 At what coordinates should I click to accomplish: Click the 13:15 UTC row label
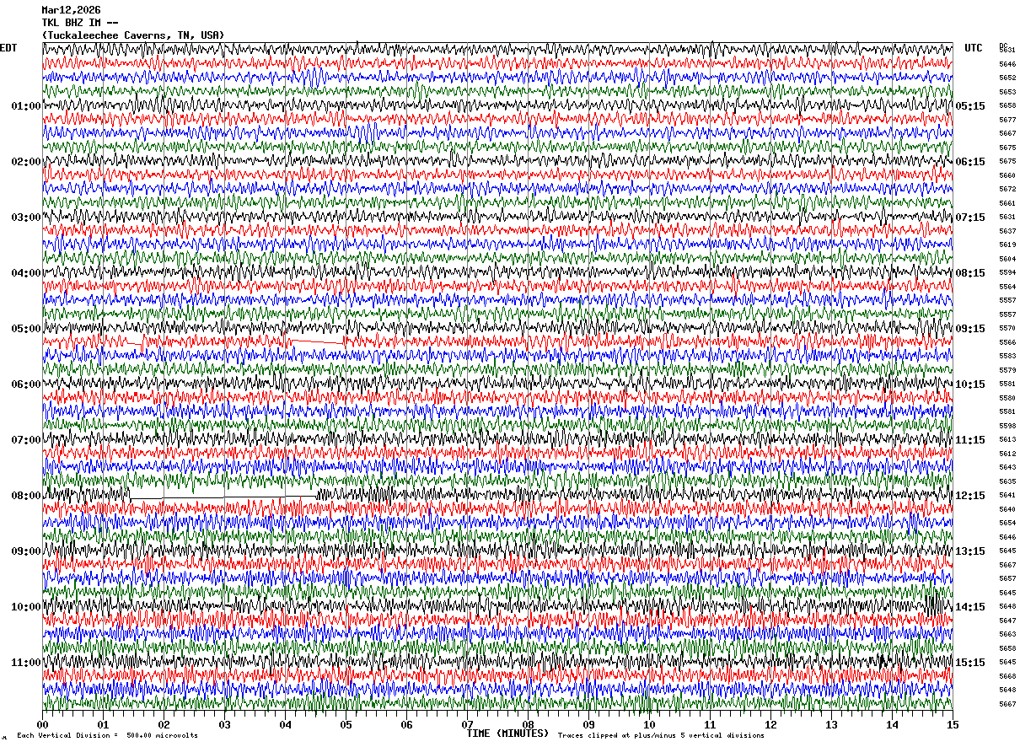pos(970,551)
